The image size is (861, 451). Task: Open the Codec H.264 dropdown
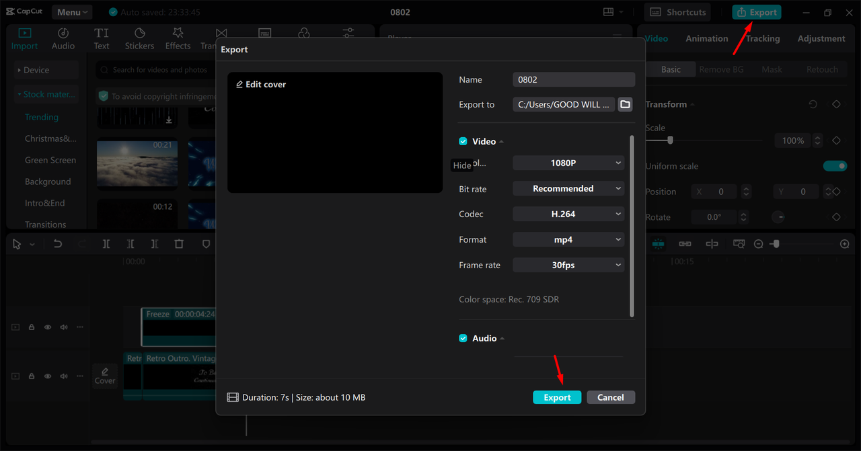point(568,214)
